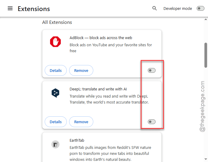208x162 pixels.
Task: Click the EarthTab extension name
Action: (77, 140)
